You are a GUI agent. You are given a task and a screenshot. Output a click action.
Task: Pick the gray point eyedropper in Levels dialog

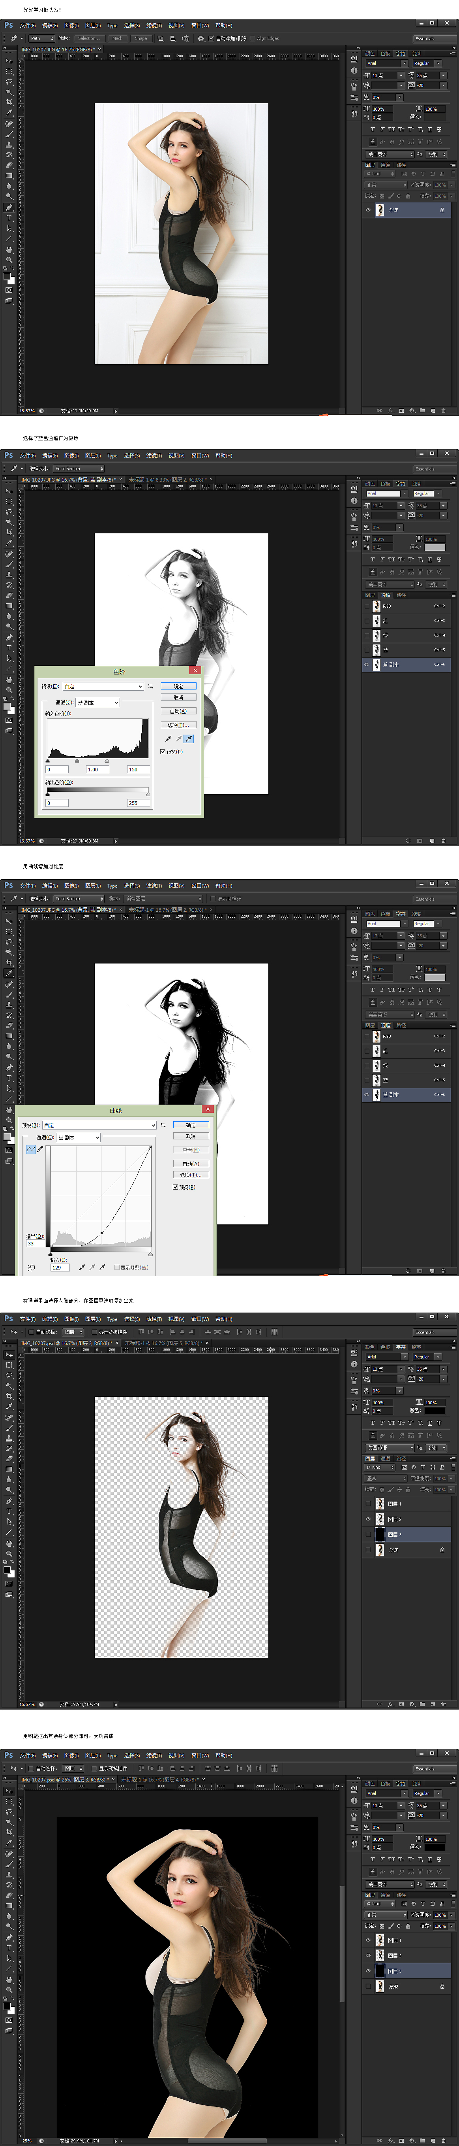click(x=179, y=739)
